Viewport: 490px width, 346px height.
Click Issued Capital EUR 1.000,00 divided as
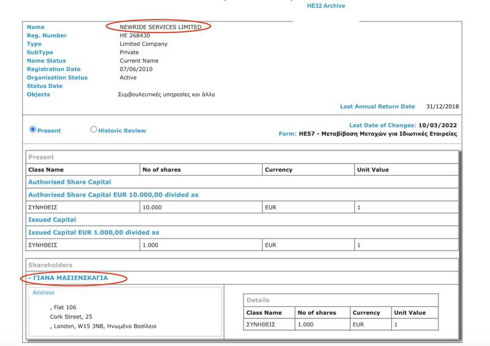(x=94, y=233)
